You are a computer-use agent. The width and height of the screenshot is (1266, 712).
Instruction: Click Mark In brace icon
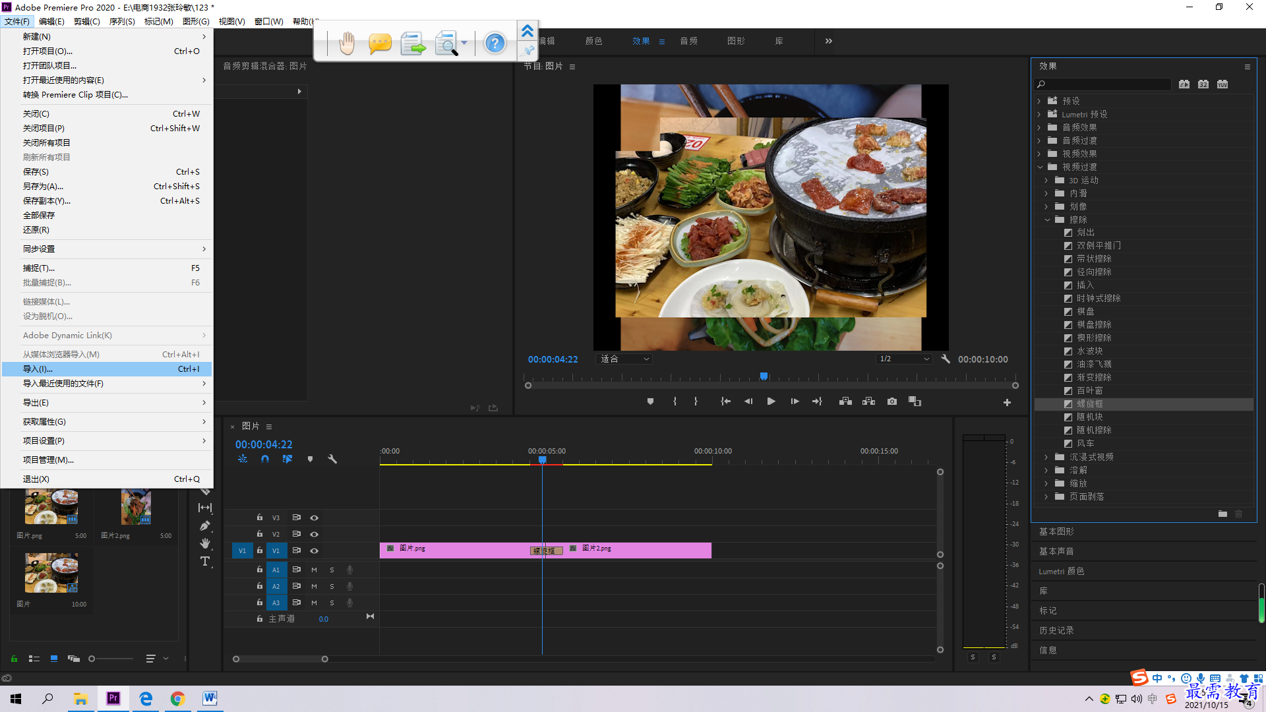coord(675,401)
